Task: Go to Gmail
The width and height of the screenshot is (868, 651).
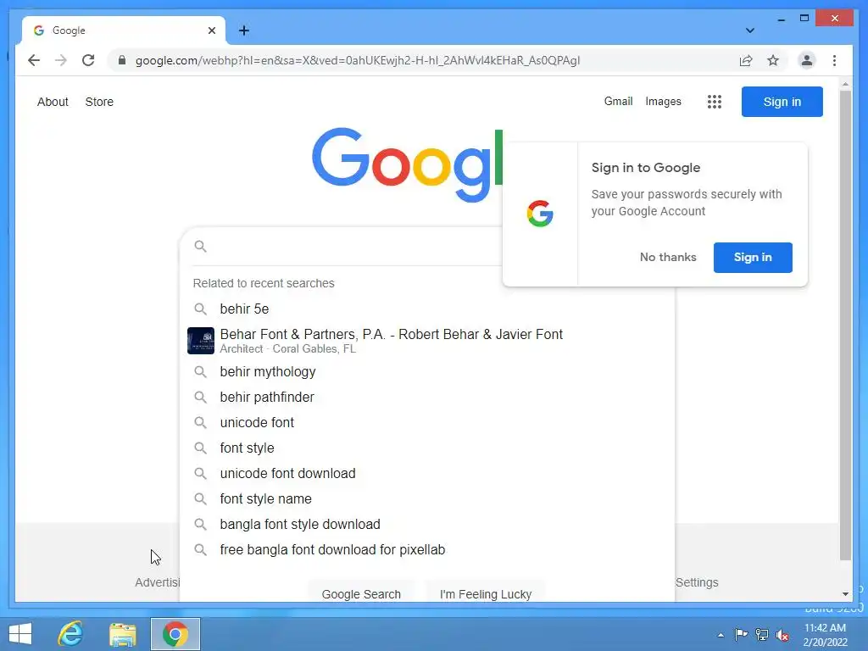Action: [x=618, y=102]
